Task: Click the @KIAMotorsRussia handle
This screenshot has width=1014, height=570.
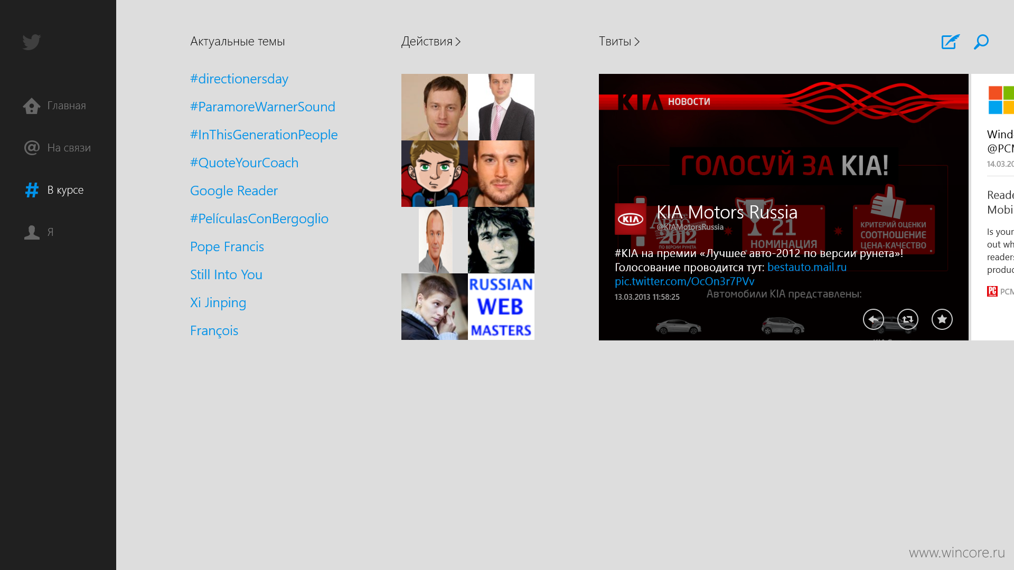Action: coord(690,227)
